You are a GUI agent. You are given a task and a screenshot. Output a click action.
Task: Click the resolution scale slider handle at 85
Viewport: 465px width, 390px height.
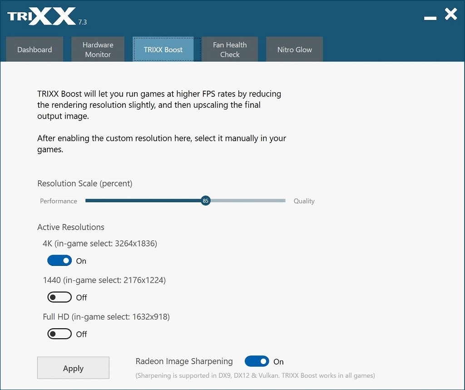tap(205, 200)
